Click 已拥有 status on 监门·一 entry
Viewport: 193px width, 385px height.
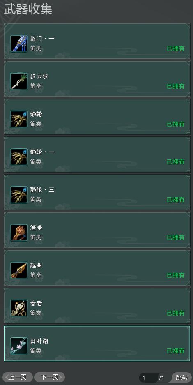point(176,48)
